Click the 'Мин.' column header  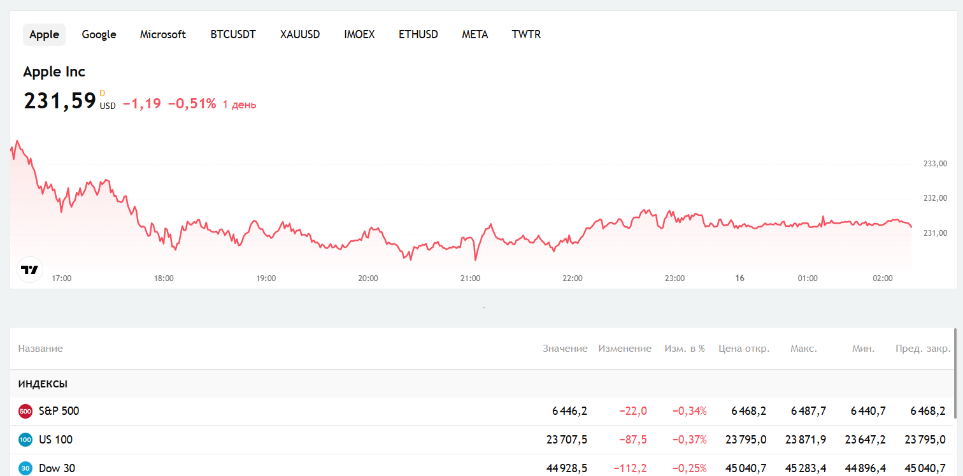coord(864,349)
